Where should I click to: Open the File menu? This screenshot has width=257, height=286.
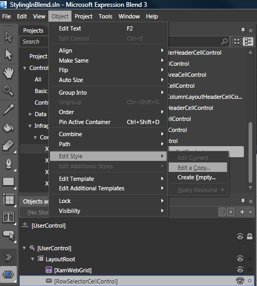pyautogui.click(x=6, y=16)
